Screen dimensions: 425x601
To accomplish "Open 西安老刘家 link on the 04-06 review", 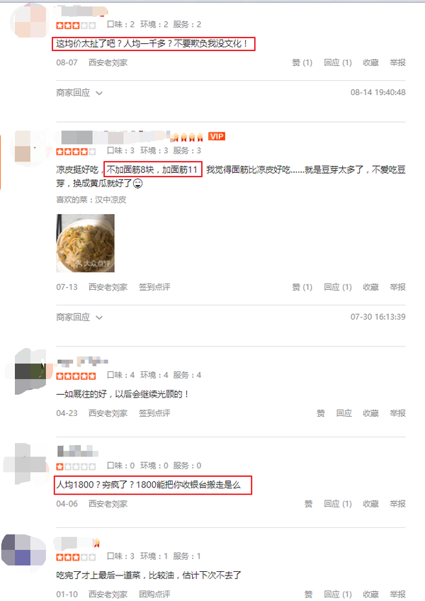I will click(x=108, y=504).
